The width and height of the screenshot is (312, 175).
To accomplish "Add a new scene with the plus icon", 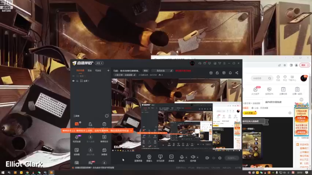I will coord(108,70).
